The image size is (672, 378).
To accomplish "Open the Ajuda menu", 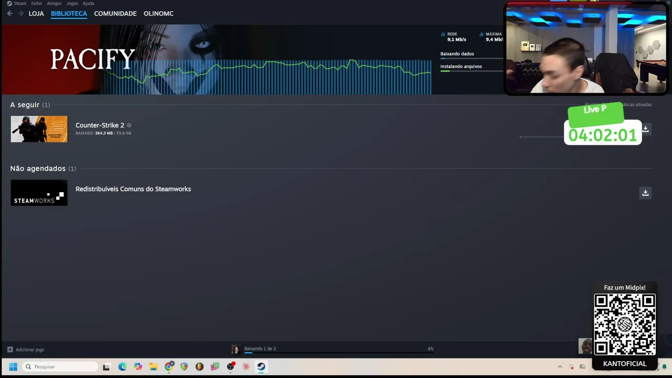I will [88, 3].
